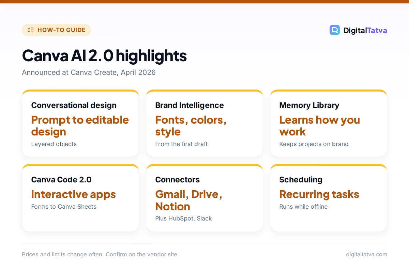
Task: Click 'Keeps projects on brand' caption
Action: click(314, 144)
